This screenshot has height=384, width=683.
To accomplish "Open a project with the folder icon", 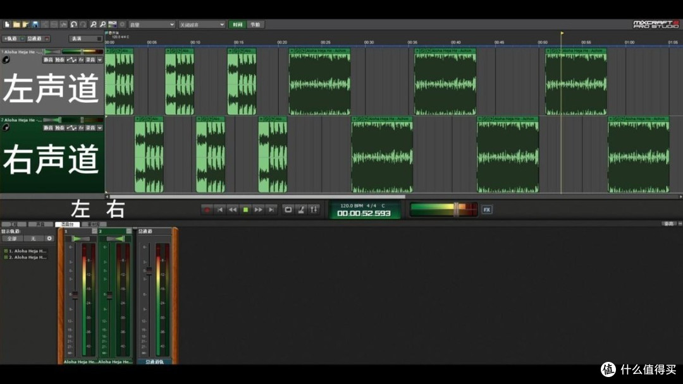I will coord(16,25).
